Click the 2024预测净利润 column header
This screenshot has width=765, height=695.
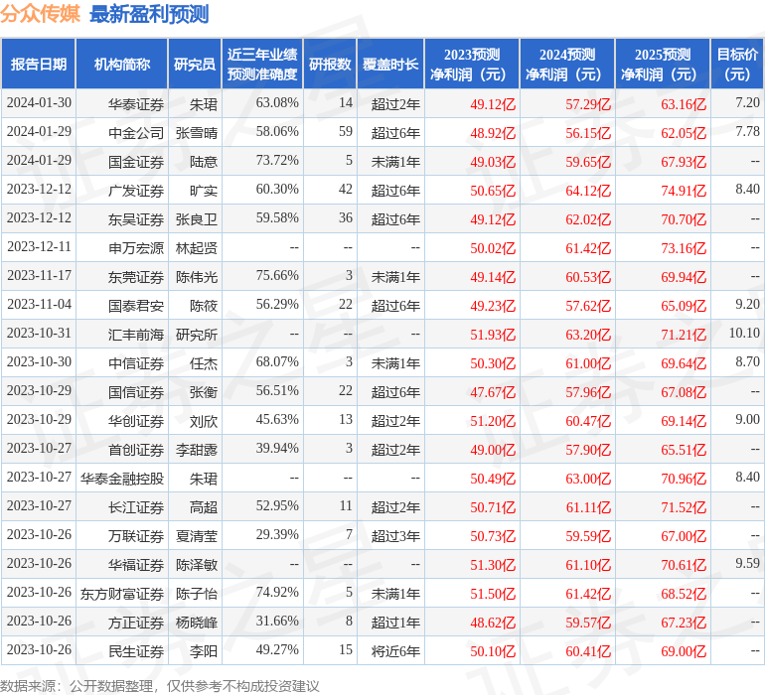pyautogui.click(x=566, y=65)
